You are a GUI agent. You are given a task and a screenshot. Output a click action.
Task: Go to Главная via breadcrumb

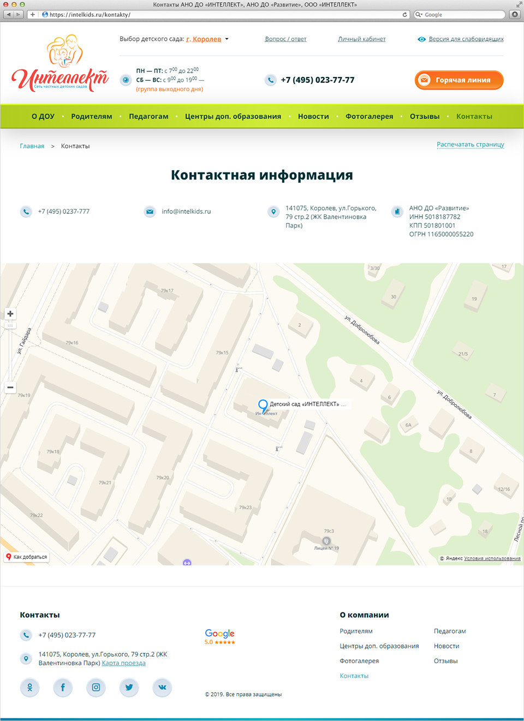pos(32,146)
